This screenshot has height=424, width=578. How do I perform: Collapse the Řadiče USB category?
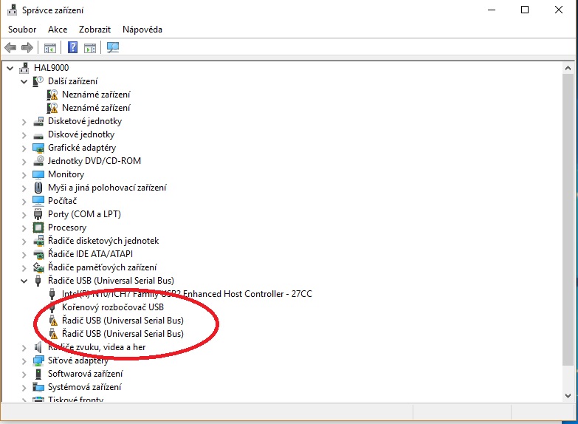point(24,281)
